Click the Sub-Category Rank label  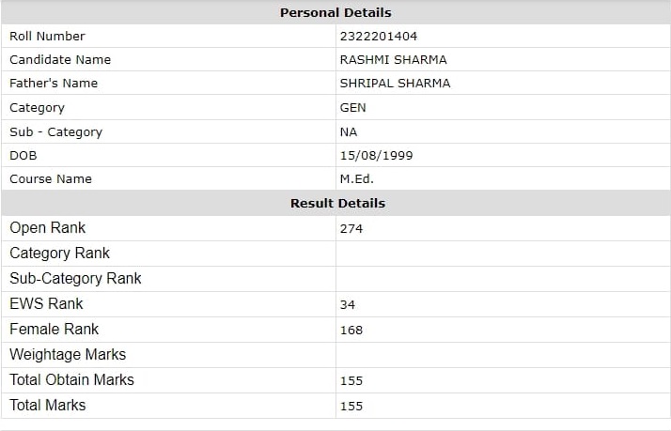click(x=75, y=278)
